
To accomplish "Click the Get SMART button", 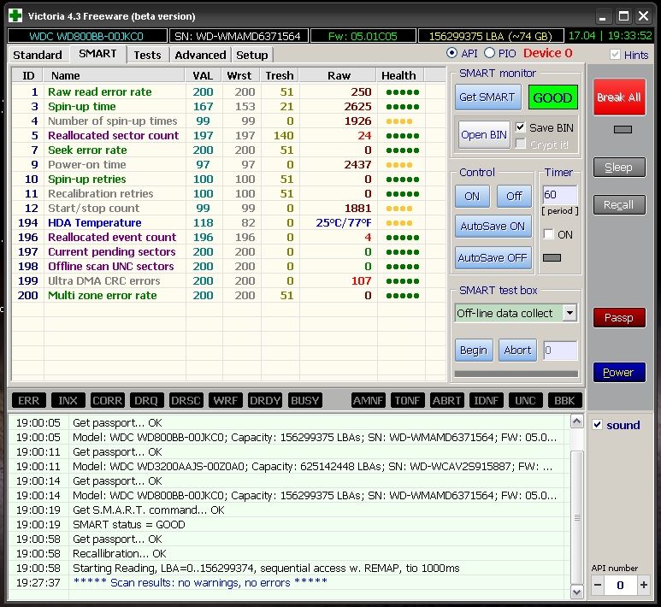I will coord(487,97).
